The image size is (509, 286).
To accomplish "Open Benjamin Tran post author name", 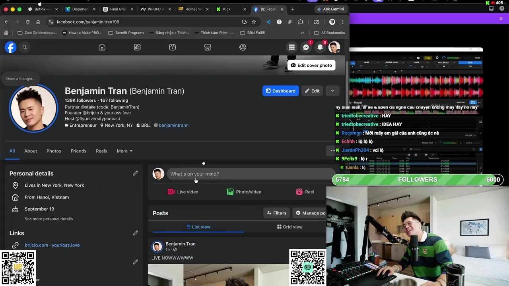I will coord(181,244).
